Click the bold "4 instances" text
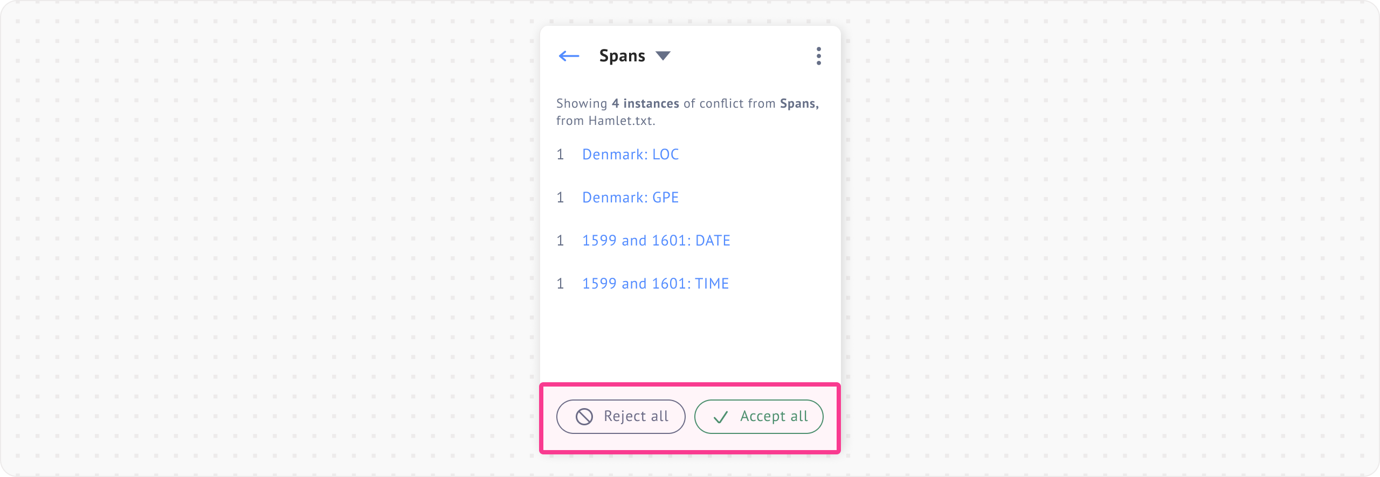1380x477 pixels. point(645,103)
